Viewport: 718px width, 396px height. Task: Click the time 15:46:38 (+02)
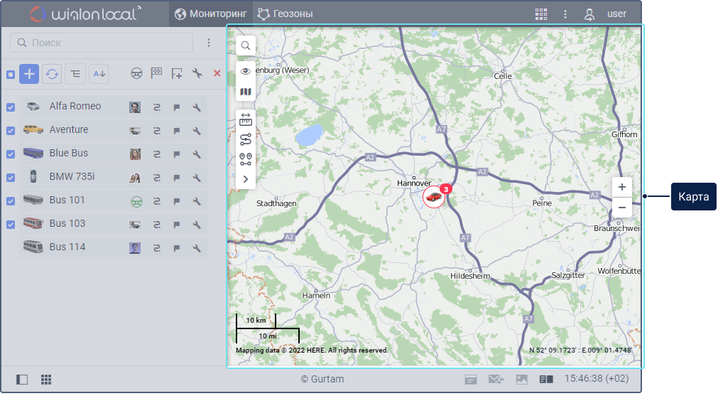tap(596, 379)
